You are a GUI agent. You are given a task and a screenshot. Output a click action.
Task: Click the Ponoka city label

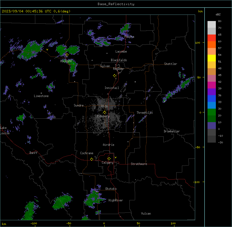click(x=129, y=37)
